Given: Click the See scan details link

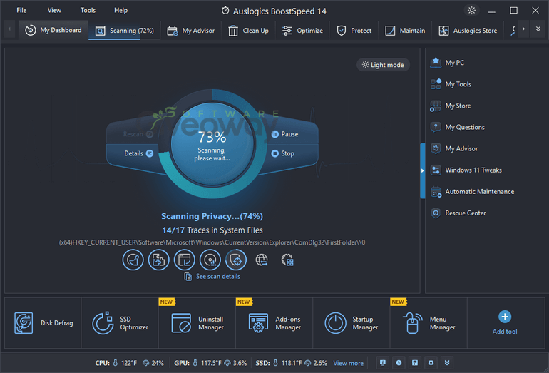Looking at the screenshot, I should point(212,277).
